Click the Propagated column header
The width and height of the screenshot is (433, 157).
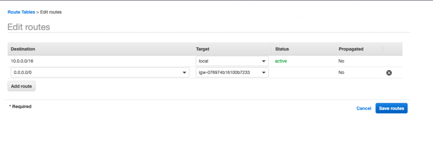click(351, 49)
